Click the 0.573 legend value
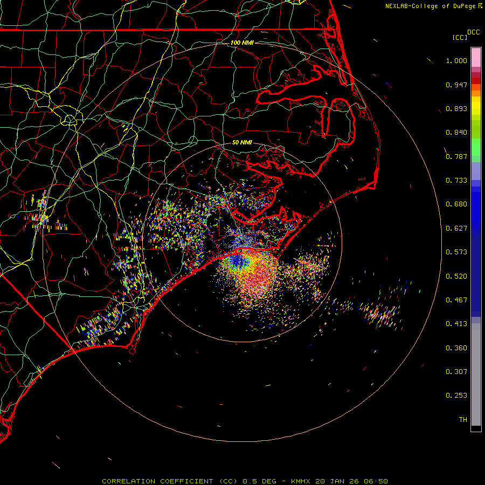This screenshot has width=485, height=485. point(456,252)
